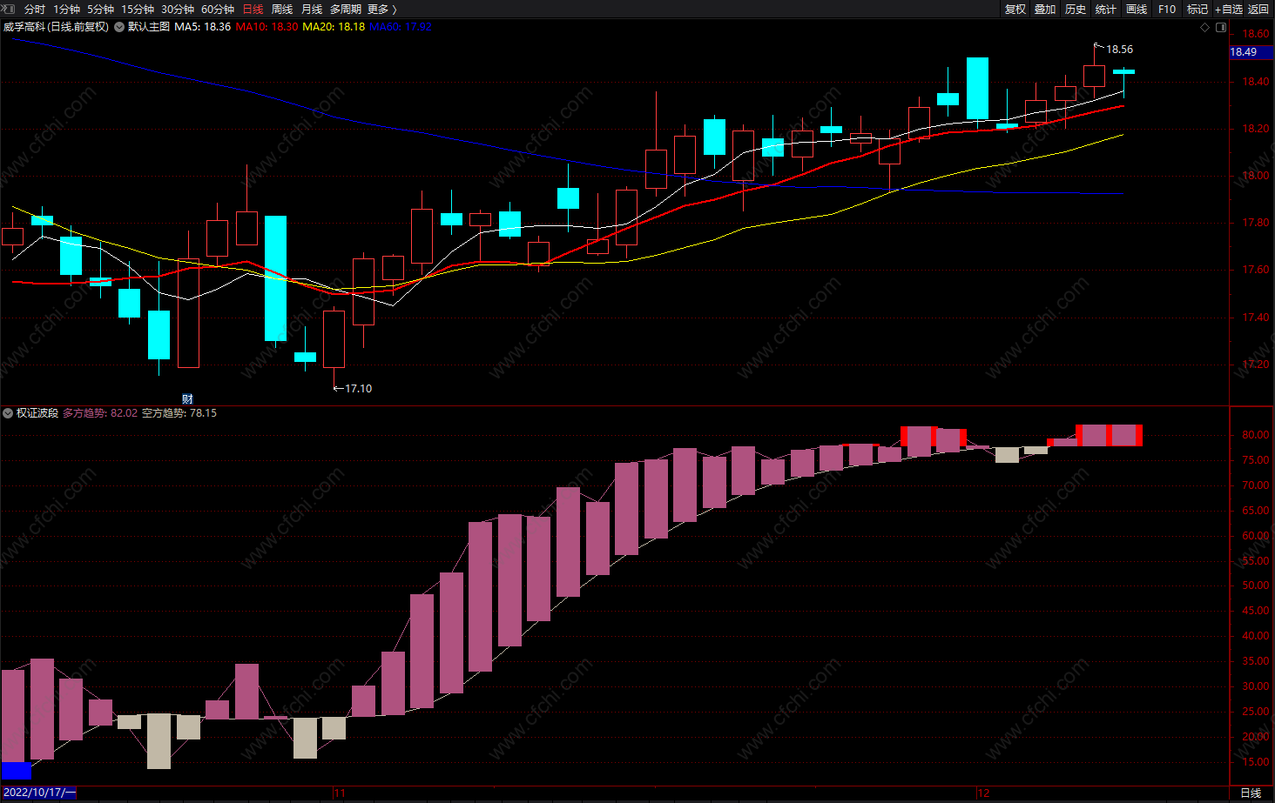This screenshot has height=803, width=1275.
Task: Switch to 分时 chart tab
Action: pos(35,9)
